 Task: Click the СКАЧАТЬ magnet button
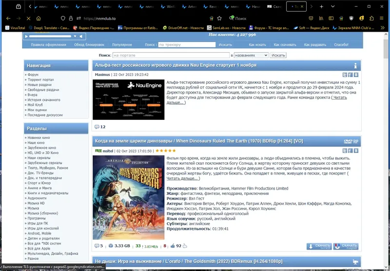(346, 247)
